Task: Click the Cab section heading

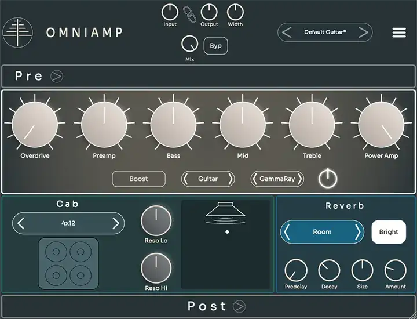Action: [68, 204]
